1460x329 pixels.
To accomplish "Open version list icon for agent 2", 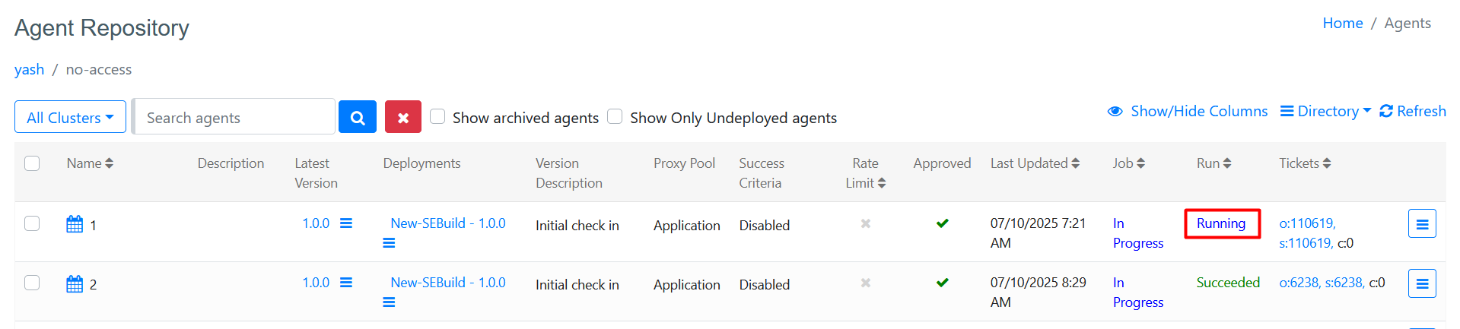I will pyautogui.click(x=346, y=283).
